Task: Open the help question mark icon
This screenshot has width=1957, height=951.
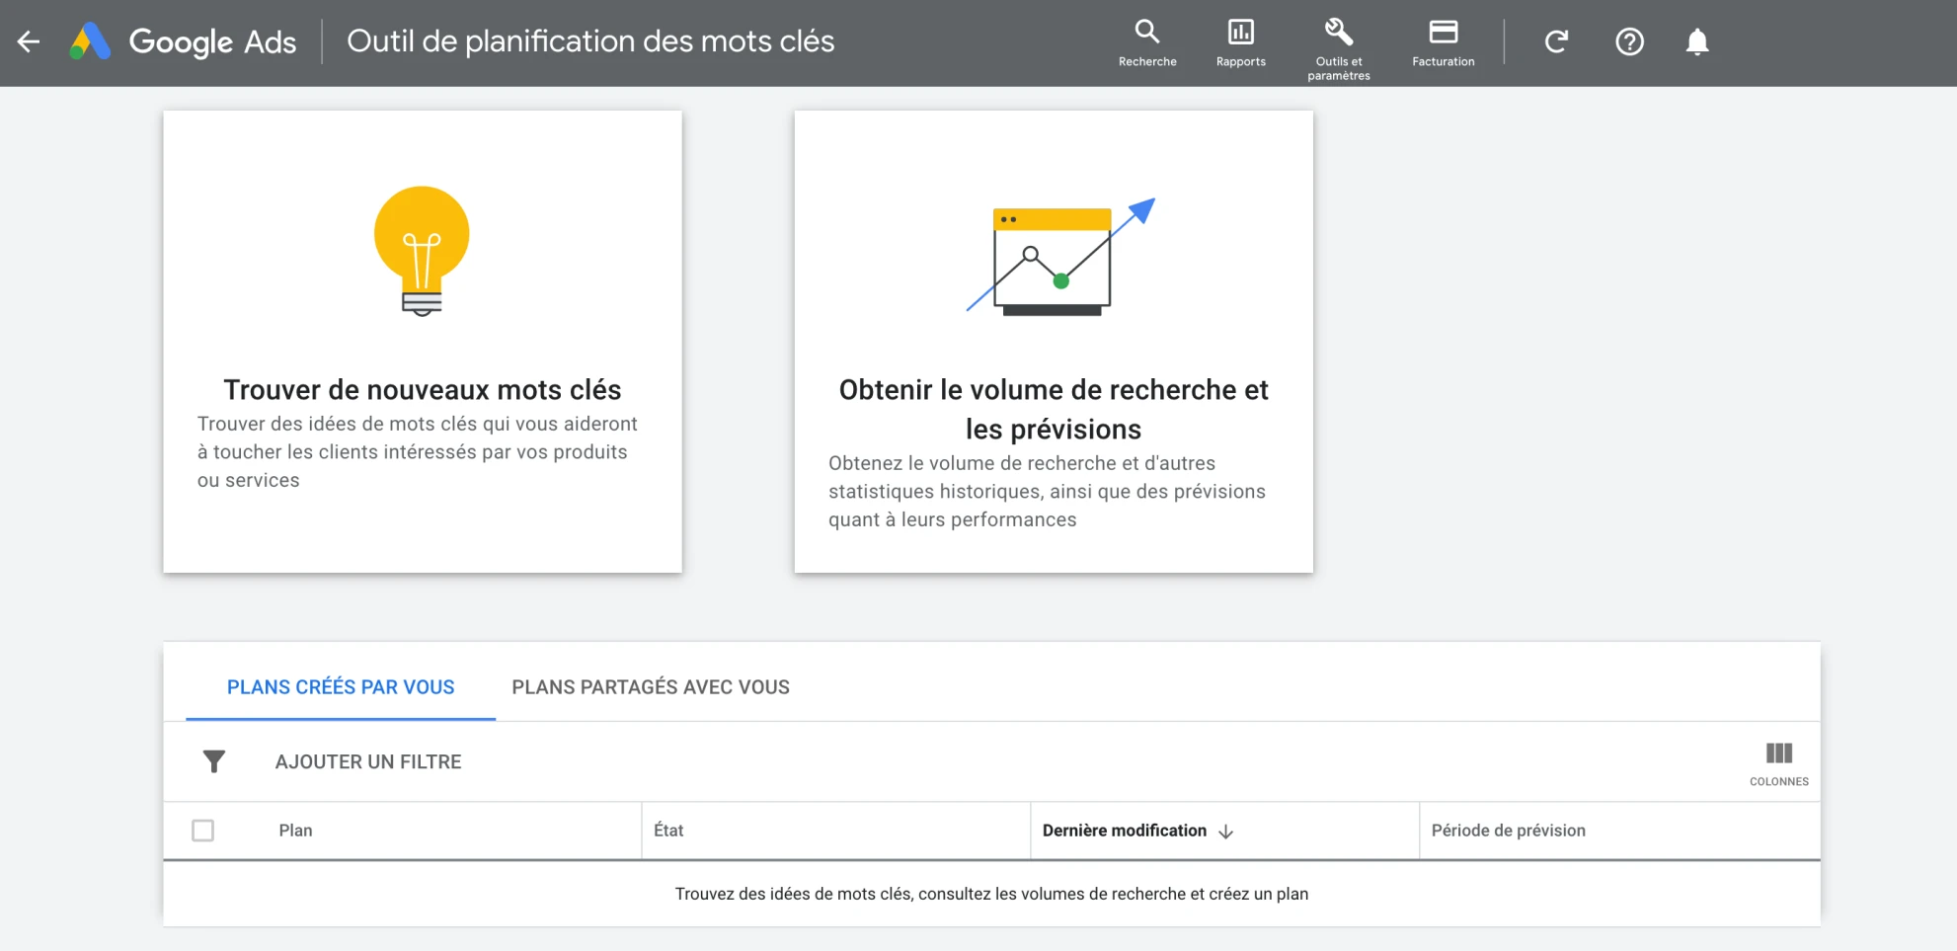Action: pyautogui.click(x=1629, y=41)
